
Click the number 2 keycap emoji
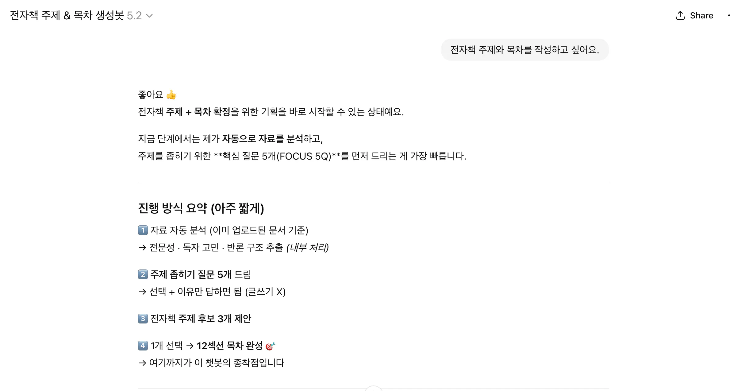pyautogui.click(x=143, y=274)
